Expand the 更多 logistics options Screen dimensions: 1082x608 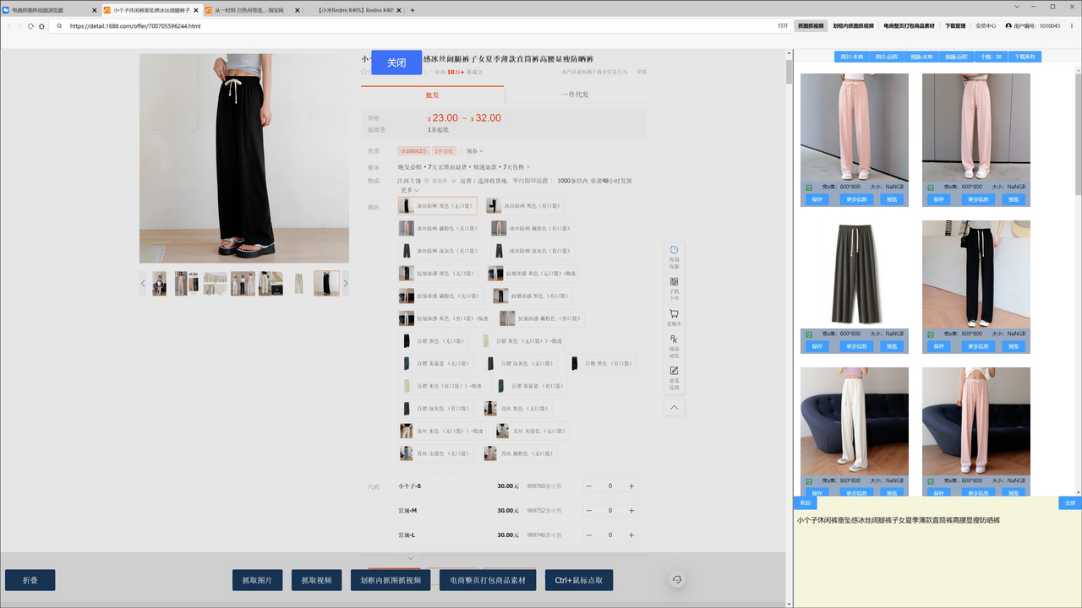pos(410,191)
